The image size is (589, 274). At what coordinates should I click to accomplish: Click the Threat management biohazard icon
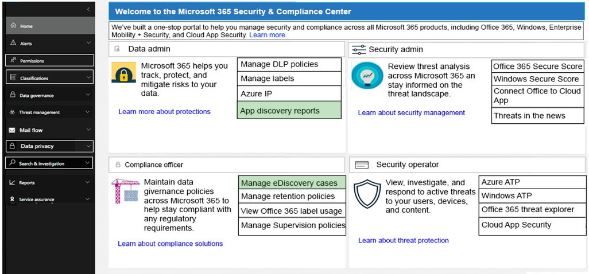point(13,112)
